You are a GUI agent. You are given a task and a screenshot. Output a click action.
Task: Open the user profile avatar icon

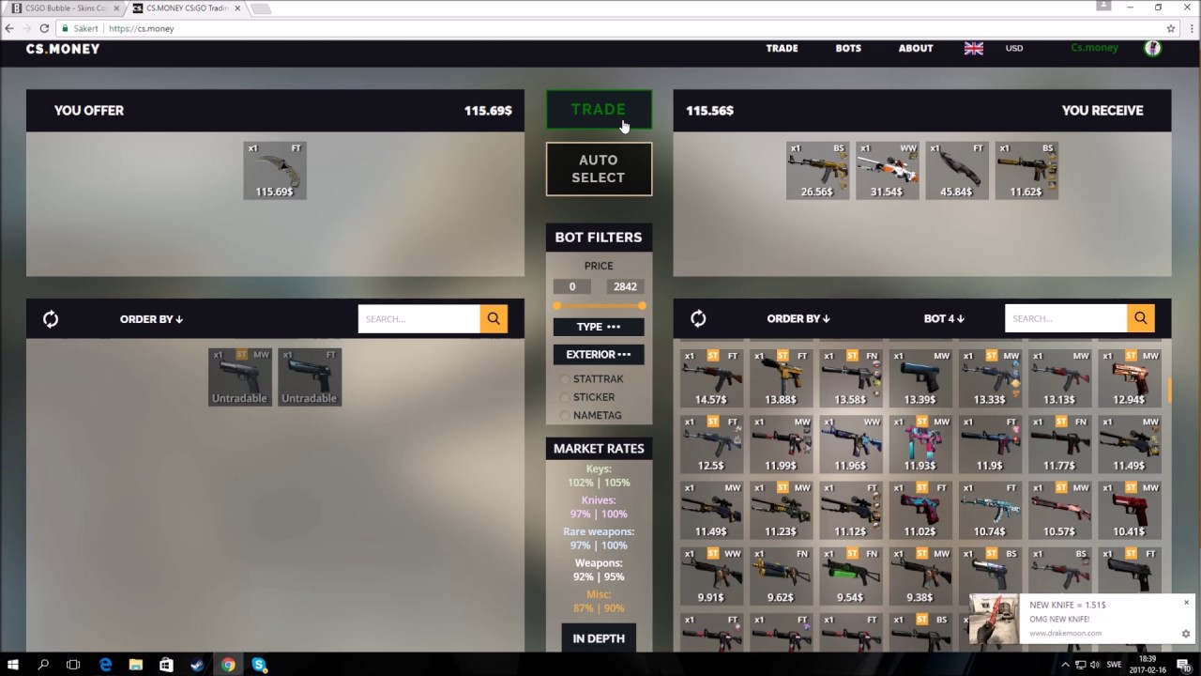1152,48
